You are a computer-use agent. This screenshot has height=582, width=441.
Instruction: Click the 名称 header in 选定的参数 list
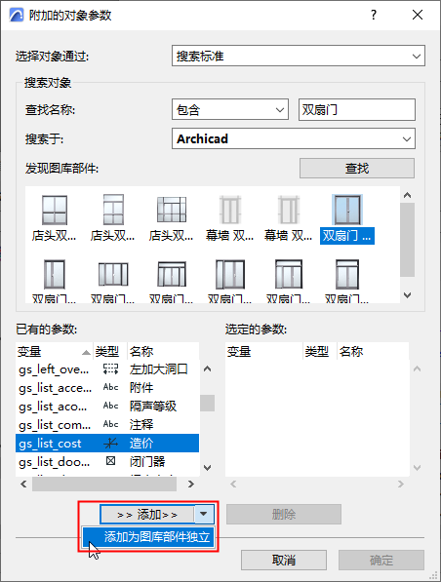pyautogui.click(x=373, y=351)
